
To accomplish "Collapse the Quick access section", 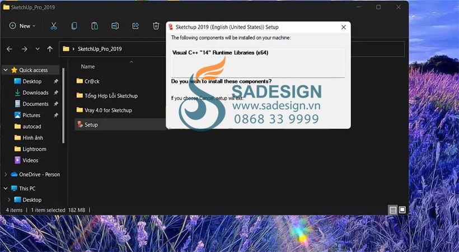I will pyautogui.click(x=6, y=70).
